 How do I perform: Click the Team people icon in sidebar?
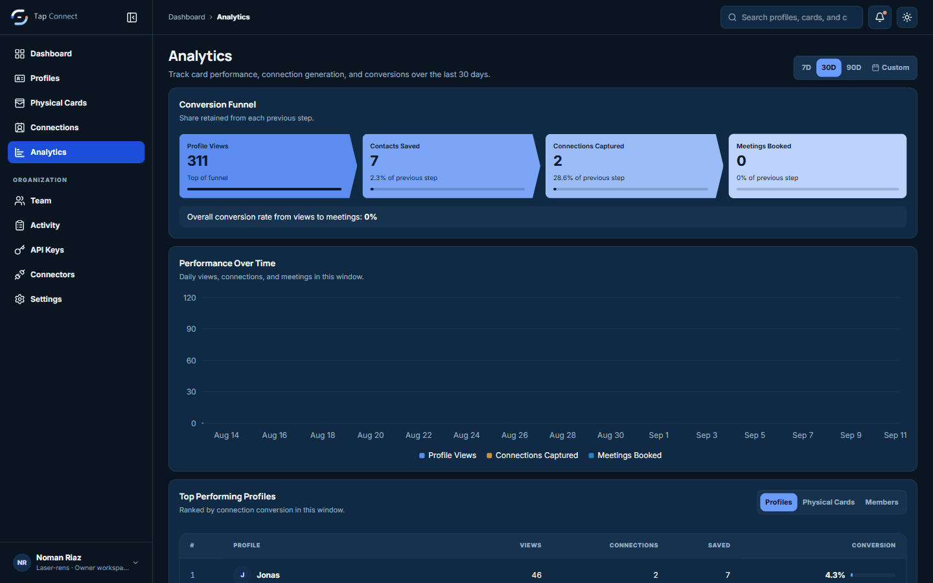pos(20,201)
